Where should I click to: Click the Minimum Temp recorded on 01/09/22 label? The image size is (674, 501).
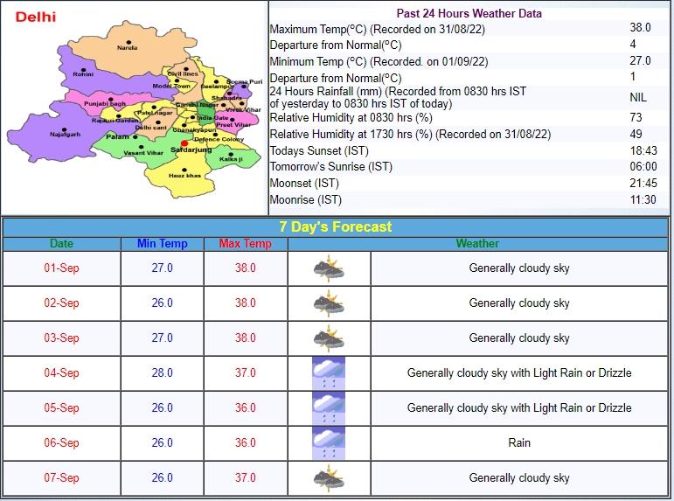coord(379,61)
